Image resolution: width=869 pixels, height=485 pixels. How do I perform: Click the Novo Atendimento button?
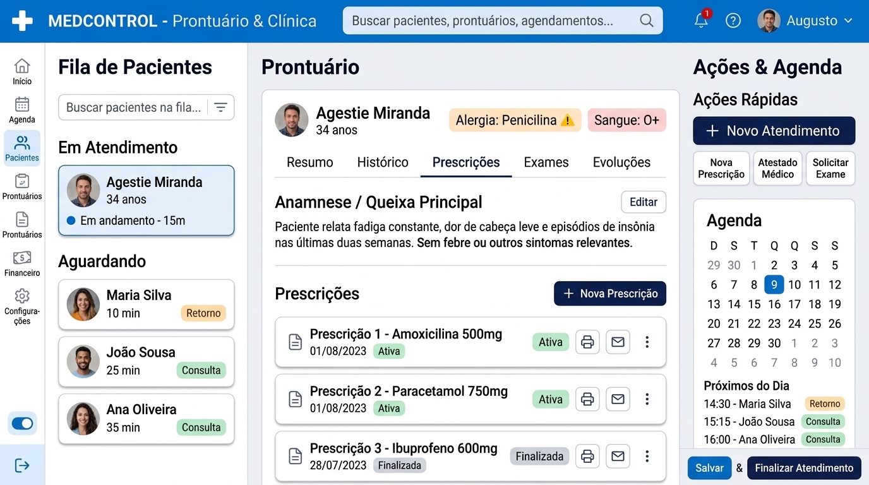click(x=774, y=131)
